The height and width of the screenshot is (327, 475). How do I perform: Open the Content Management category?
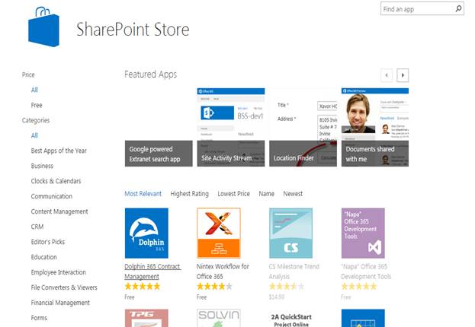59,211
